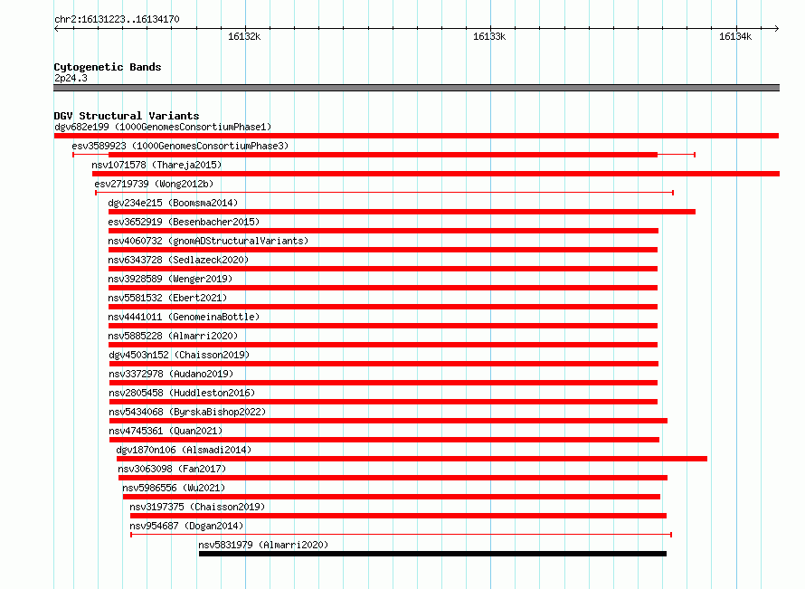The height and width of the screenshot is (589, 805).
Task: Click the 16133k ruler tick label
Action: 489,36
